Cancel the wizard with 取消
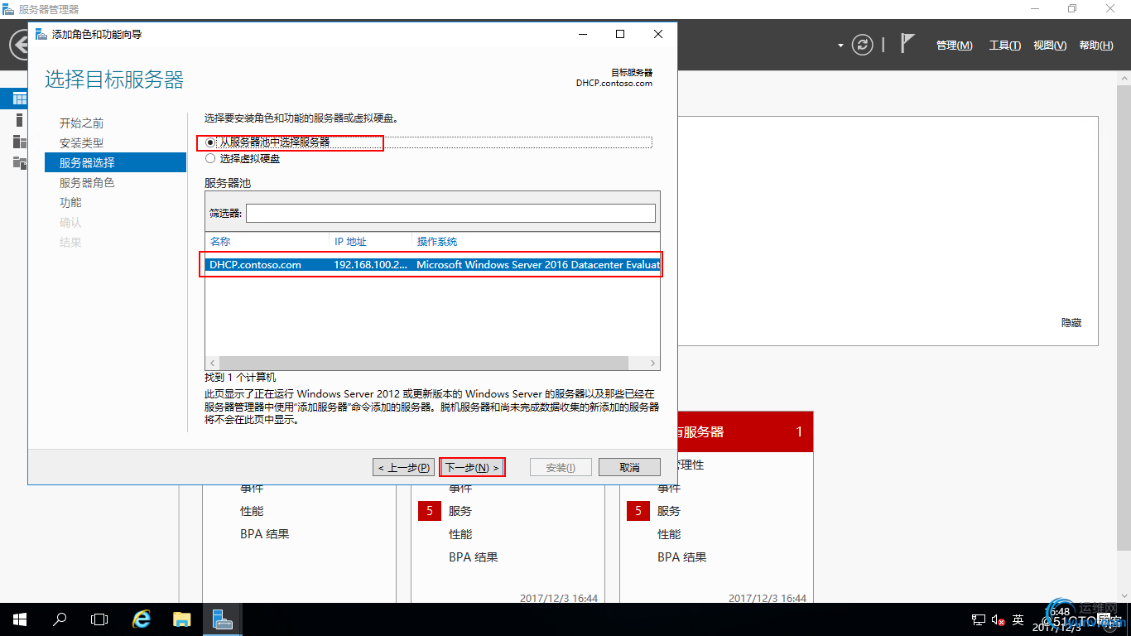 (x=629, y=467)
